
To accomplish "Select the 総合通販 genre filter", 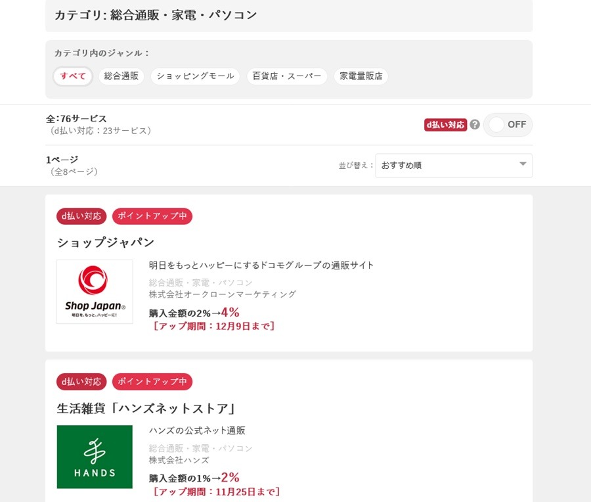I will pyautogui.click(x=121, y=76).
